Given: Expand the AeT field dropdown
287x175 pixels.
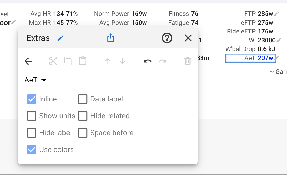Looking at the screenshot, I should [x=35, y=80].
